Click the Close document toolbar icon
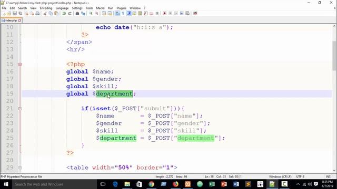Screen dimensions: 337x189 point(26,13)
